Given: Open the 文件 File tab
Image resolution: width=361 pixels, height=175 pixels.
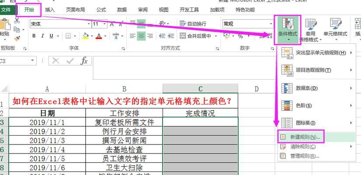Looking at the screenshot, I should tap(6, 10).
